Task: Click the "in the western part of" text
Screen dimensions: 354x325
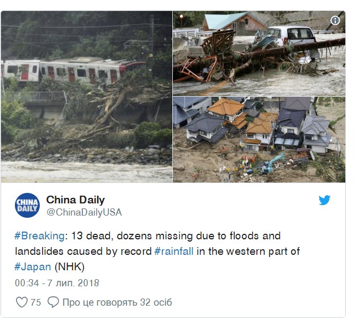Action: click(248, 251)
